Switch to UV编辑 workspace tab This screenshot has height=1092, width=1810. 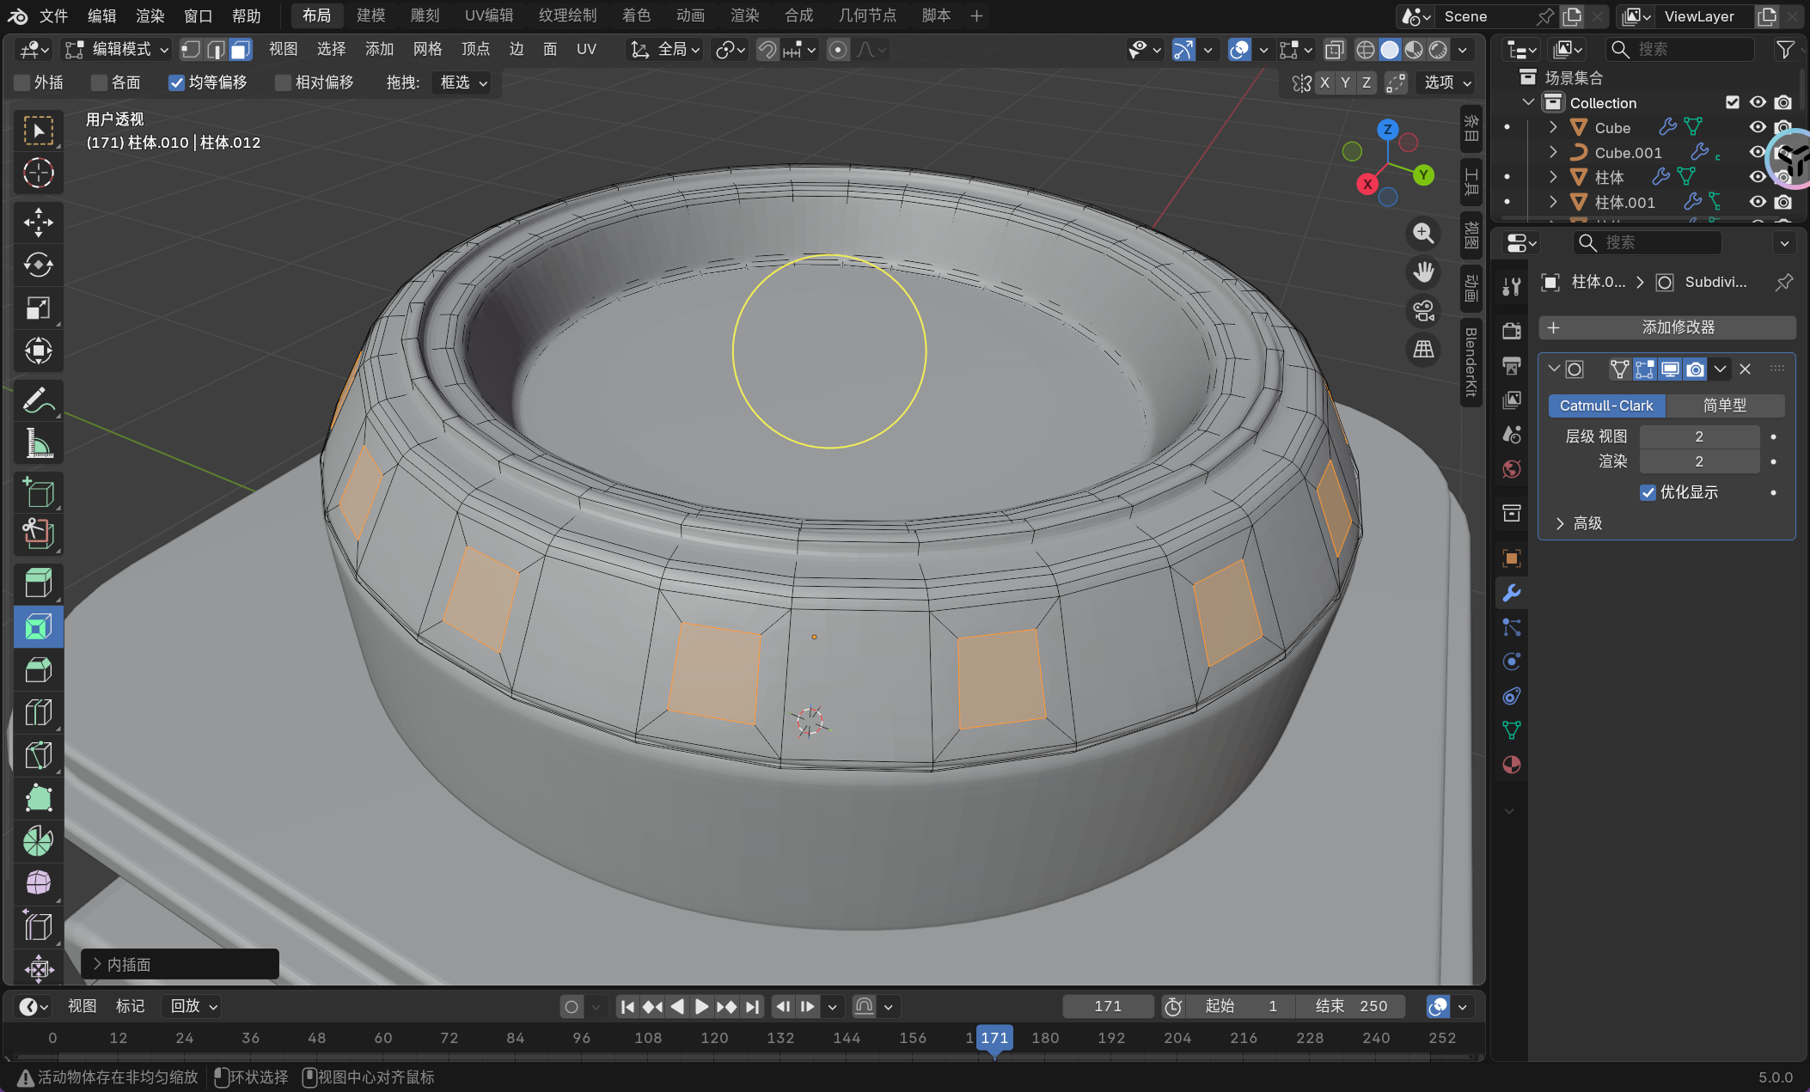(x=488, y=15)
